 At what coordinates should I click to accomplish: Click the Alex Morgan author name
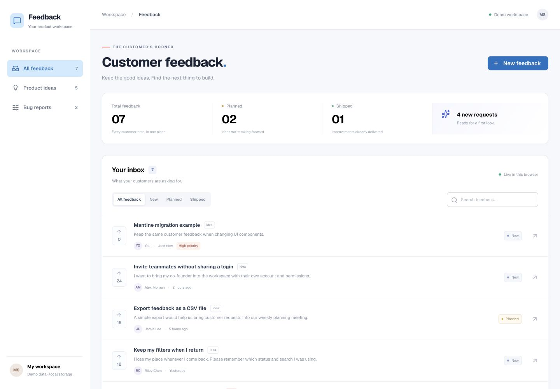click(x=154, y=287)
